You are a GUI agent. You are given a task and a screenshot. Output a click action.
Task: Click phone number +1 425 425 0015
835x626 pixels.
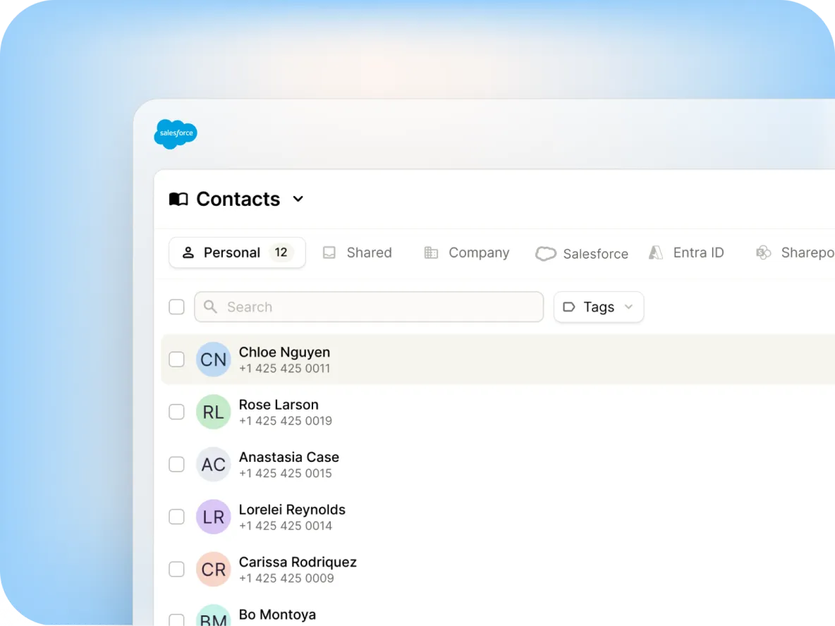click(286, 473)
